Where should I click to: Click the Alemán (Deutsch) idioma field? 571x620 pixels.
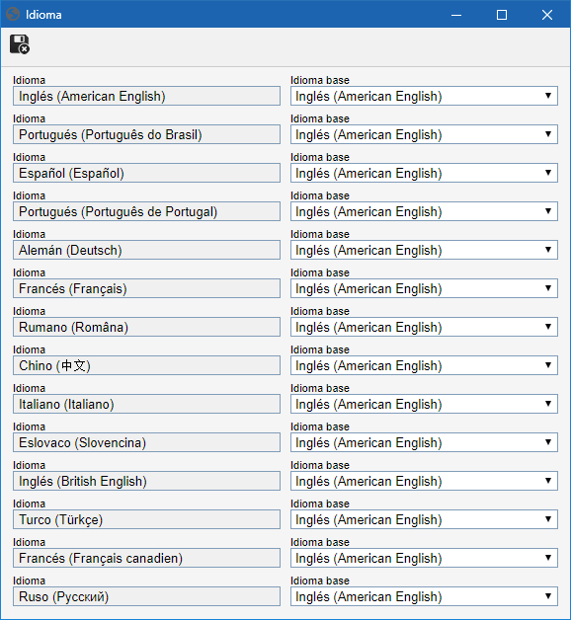[x=146, y=250]
